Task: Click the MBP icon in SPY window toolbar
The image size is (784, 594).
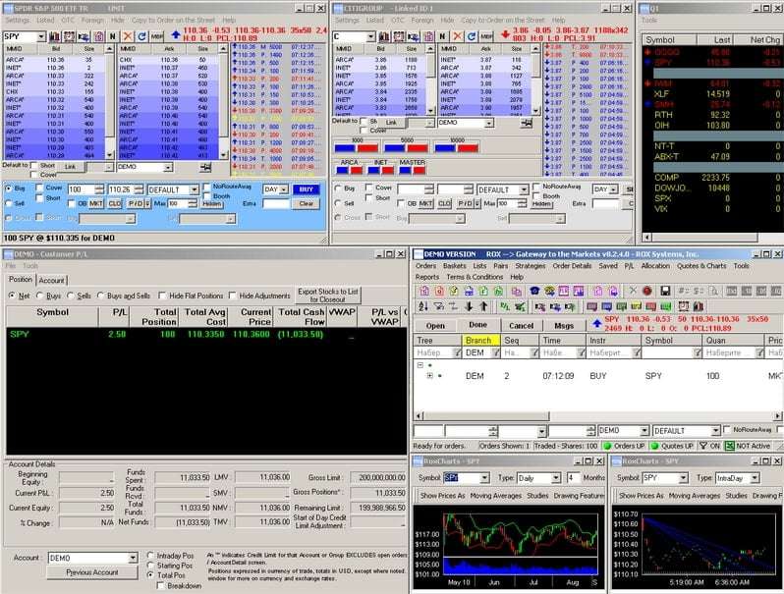Action: coord(156,36)
